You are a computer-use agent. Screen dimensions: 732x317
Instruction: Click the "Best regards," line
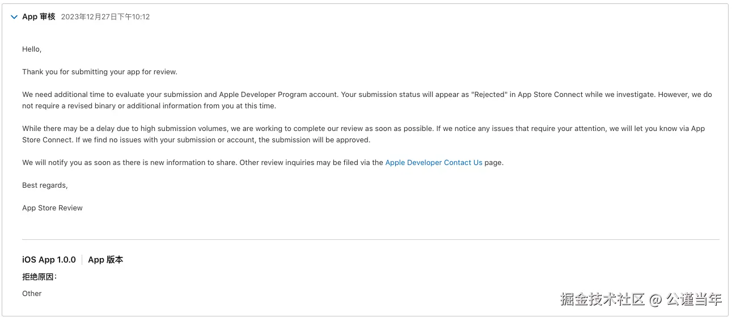click(45, 185)
